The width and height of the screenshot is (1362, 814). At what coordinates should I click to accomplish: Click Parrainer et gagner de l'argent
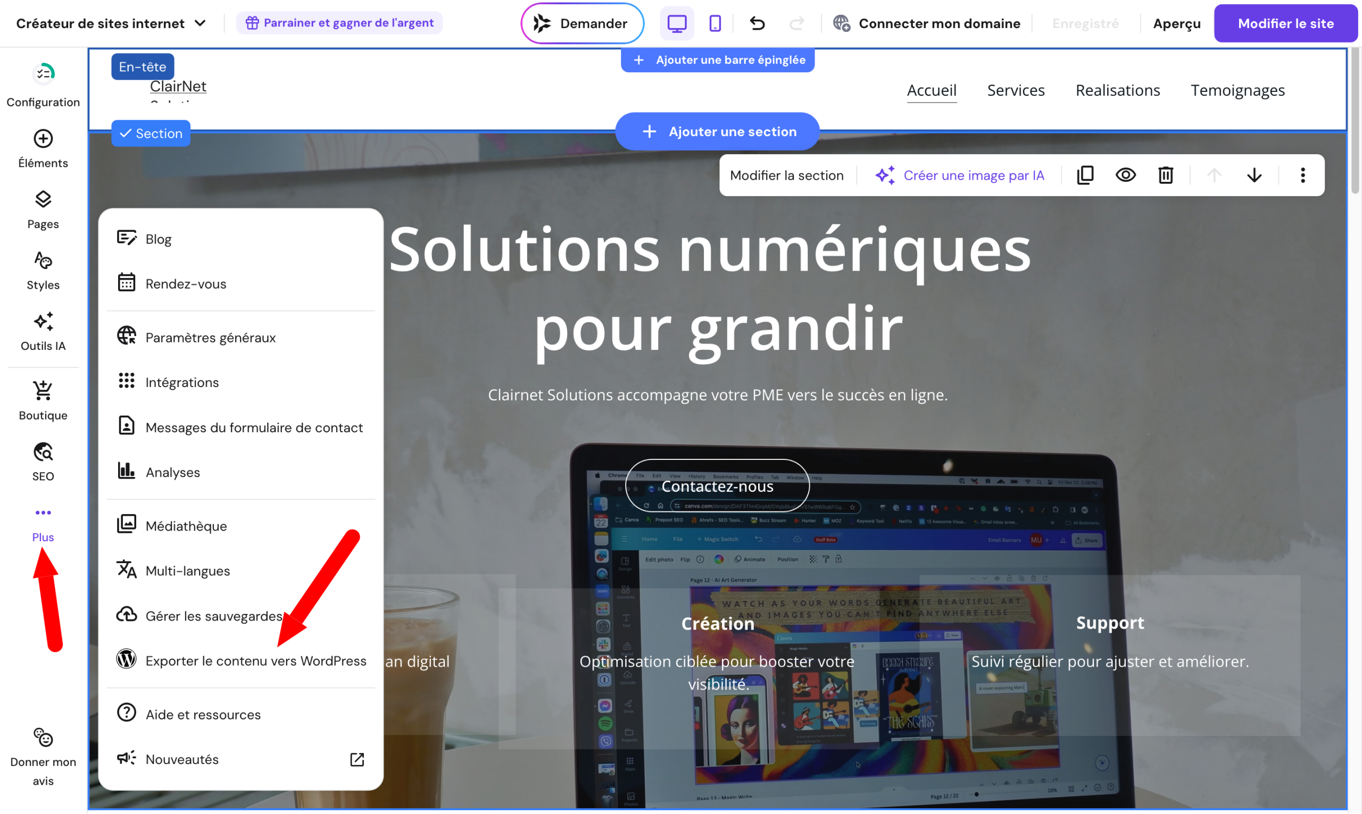(x=339, y=22)
